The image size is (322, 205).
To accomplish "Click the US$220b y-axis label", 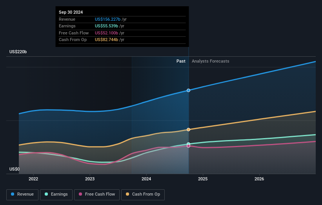I will coord(18,52).
